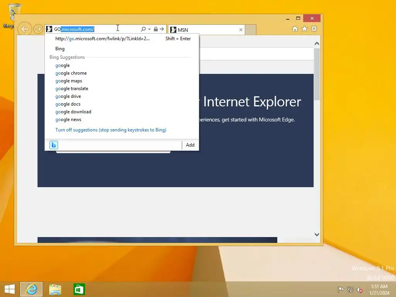Open a new tab with the blank tab button
Viewport: 396px width, 297px height.
[251, 30]
